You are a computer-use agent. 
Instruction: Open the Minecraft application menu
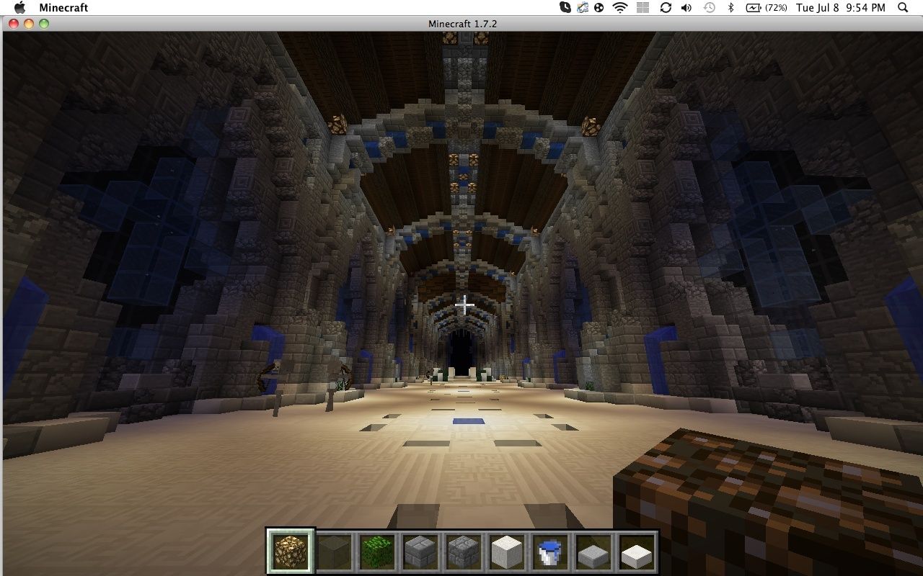click(63, 7)
